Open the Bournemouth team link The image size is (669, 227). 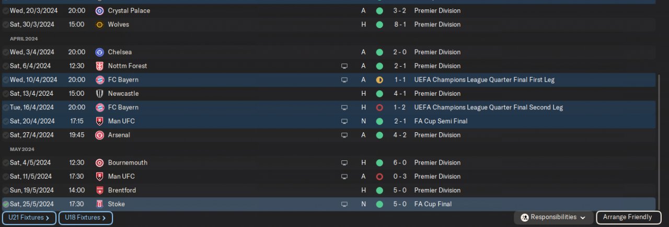point(128,162)
